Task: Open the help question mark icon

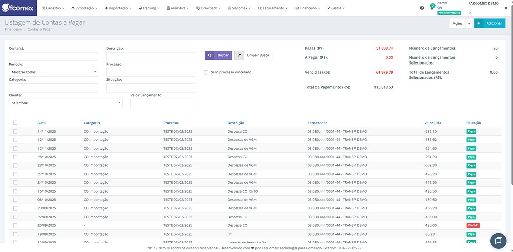Action: [422, 8]
